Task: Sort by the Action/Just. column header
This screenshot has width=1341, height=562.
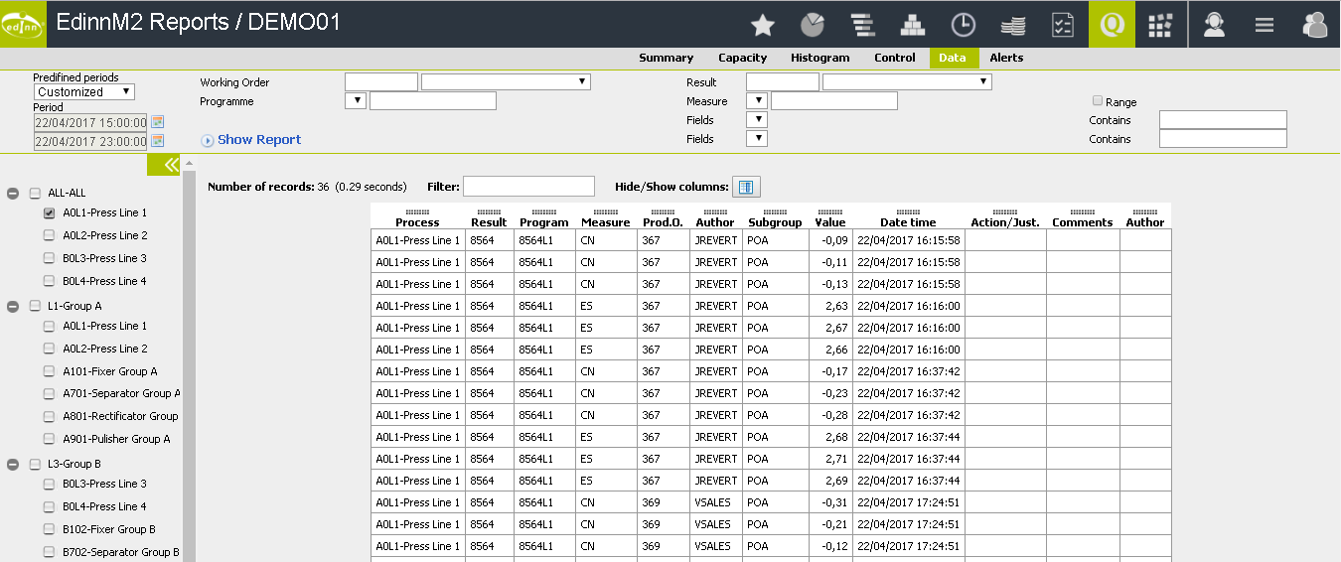Action: 1005,222
